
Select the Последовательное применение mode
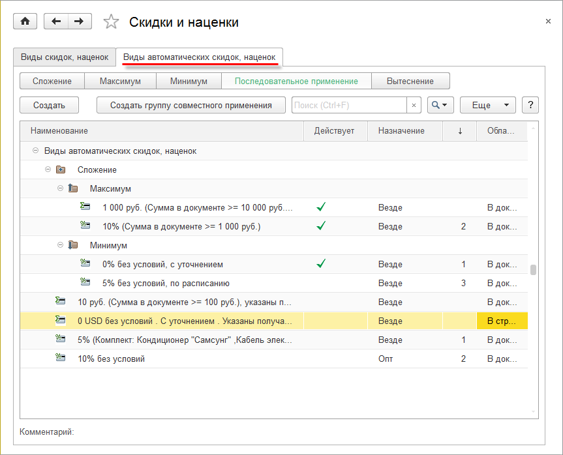(x=296, y=81)
